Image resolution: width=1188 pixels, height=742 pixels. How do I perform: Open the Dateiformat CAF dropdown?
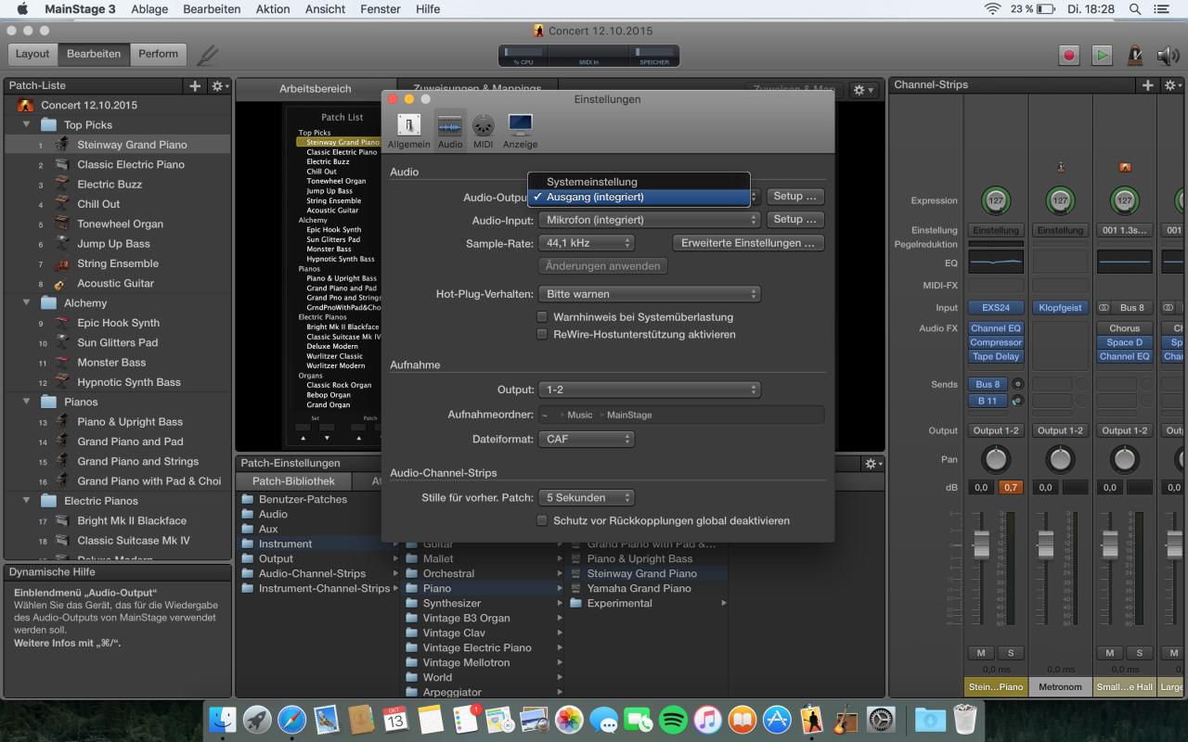[587, 440]
